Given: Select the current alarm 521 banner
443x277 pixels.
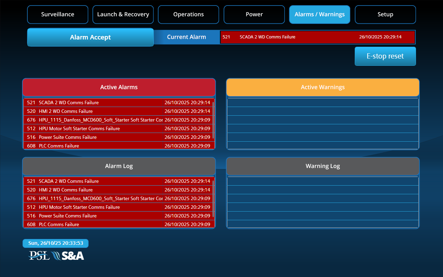Looking at the screenshot, I should 317,37.
